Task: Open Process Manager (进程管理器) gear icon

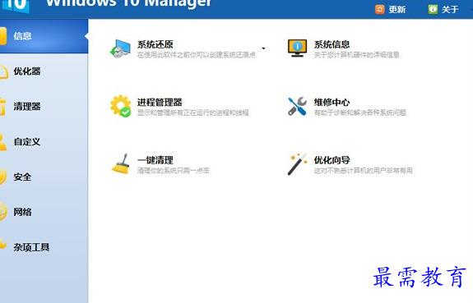Action: (120, 106)
